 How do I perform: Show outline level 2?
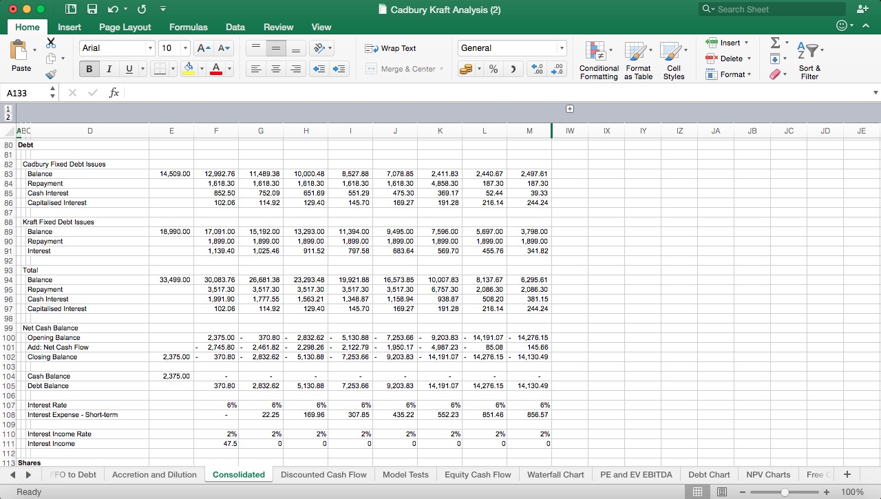coord(8,117)
